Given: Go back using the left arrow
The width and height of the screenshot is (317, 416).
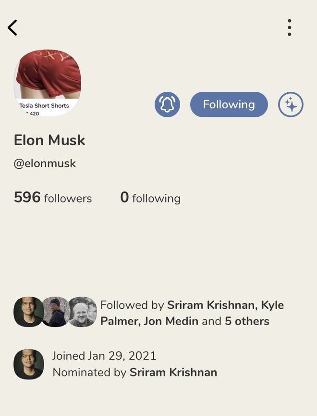Looking at the screenshot, I should point(12,27).
